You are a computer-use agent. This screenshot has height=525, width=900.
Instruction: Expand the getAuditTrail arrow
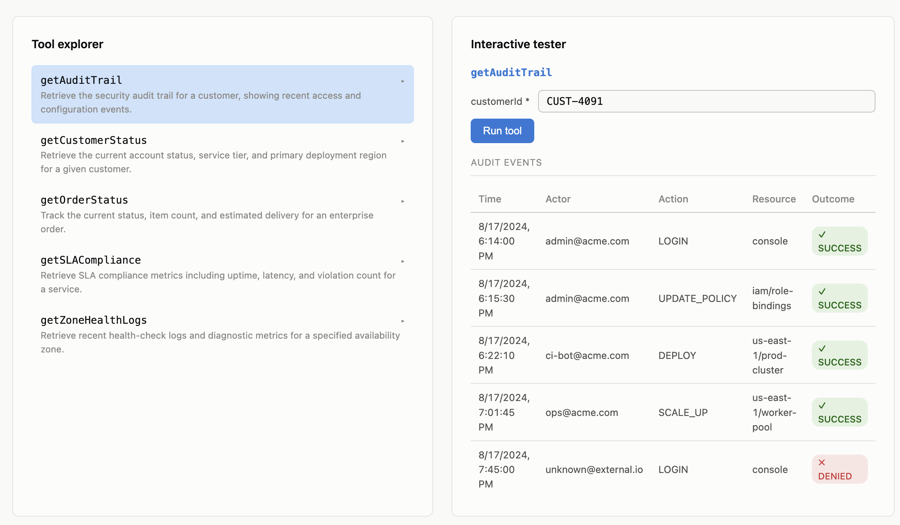coord(403,81)
